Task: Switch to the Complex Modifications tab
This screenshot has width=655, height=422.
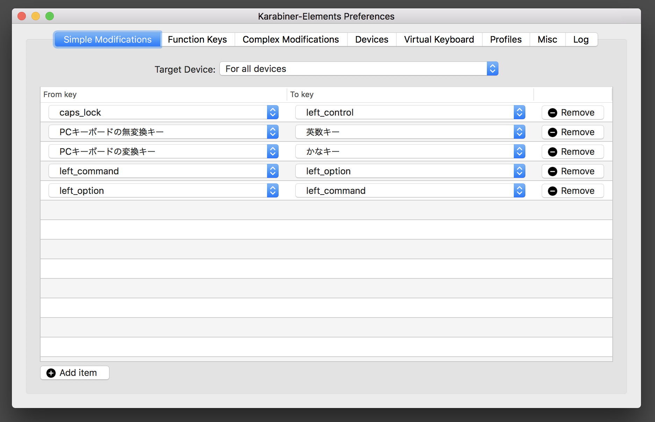Action: [x=290, y=39]
